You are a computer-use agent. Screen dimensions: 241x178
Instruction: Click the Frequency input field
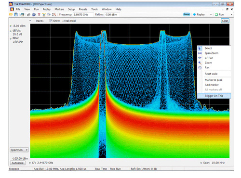coord(83,14)
